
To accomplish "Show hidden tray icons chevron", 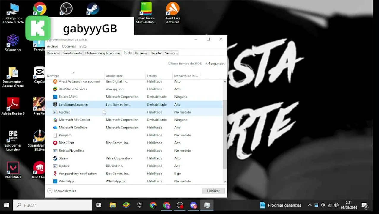I will click(309, 205).
